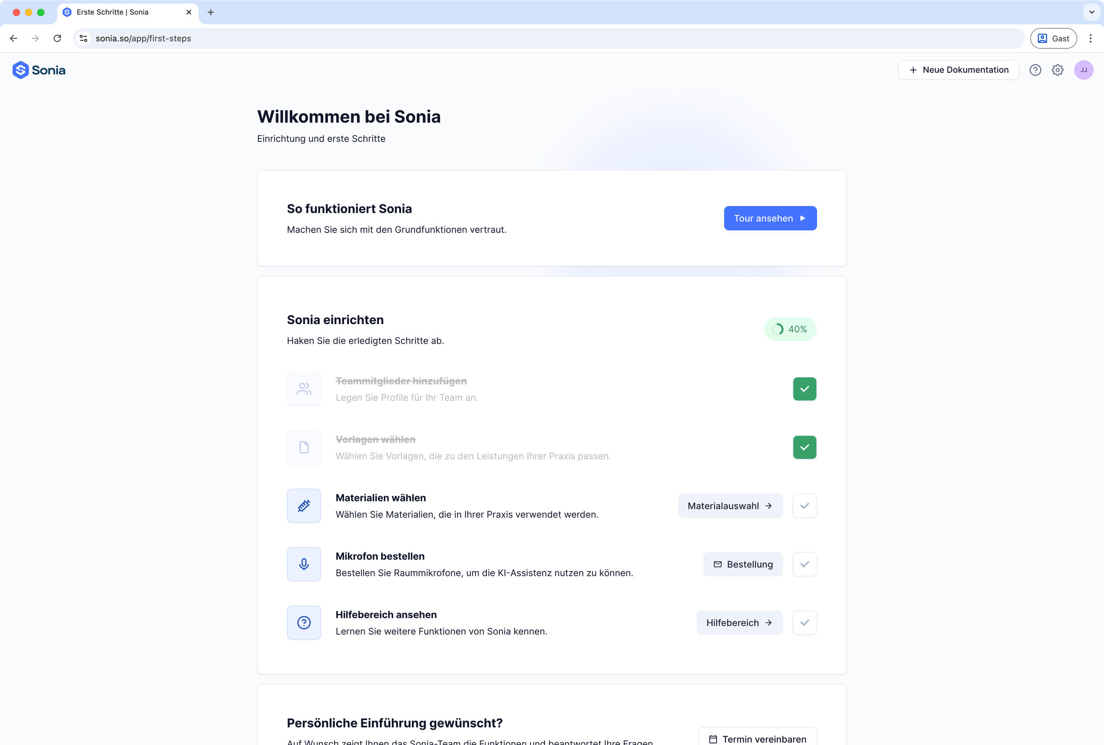Click the address bar showing sonia.so/app/first-steps
Viewport: 1104px width, 745px height.
click(x=144, y=38)
